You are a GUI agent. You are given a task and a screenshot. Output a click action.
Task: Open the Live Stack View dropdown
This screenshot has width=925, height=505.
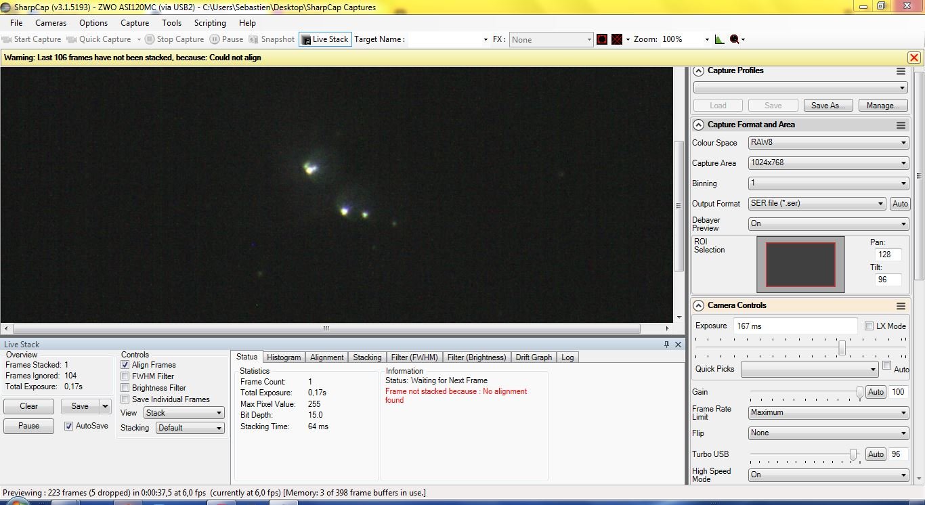184,413
